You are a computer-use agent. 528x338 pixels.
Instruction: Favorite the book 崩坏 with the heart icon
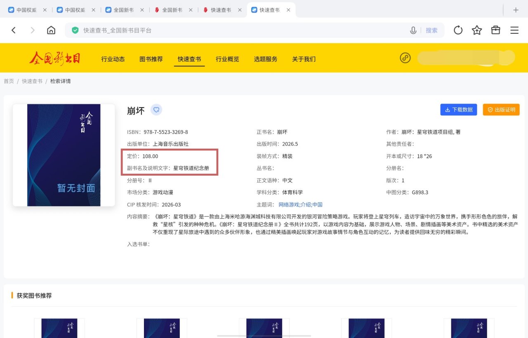(x=156, y=110)
